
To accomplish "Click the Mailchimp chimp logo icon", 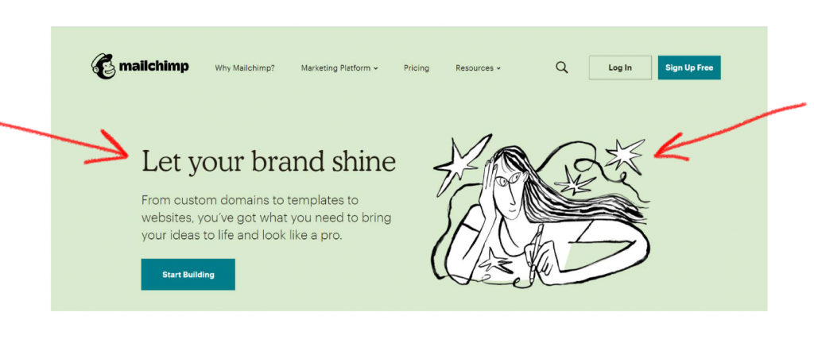I will click(x=103, y=67).
